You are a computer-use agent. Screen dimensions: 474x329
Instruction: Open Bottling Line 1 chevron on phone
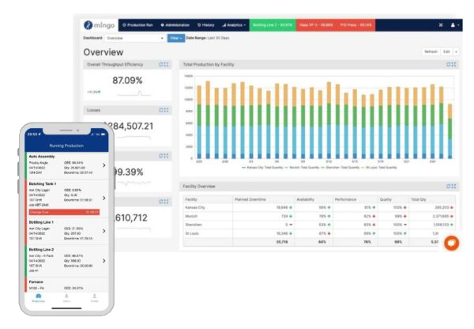tap(104, 231)
